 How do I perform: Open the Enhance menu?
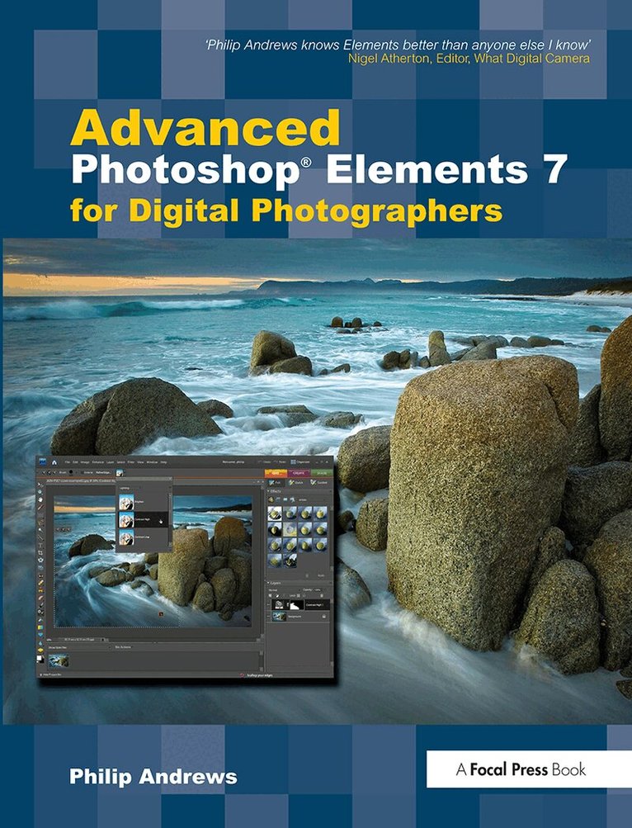(98, 462)
